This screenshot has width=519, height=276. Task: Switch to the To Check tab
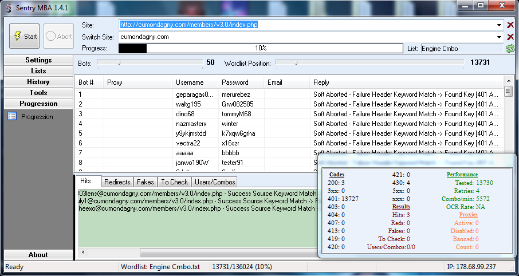tap(174, 182)
